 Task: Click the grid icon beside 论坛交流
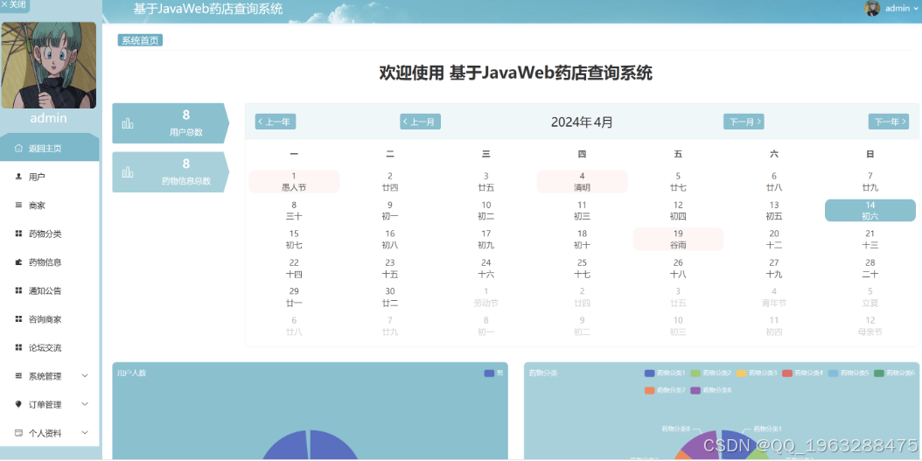click(18, 347)
